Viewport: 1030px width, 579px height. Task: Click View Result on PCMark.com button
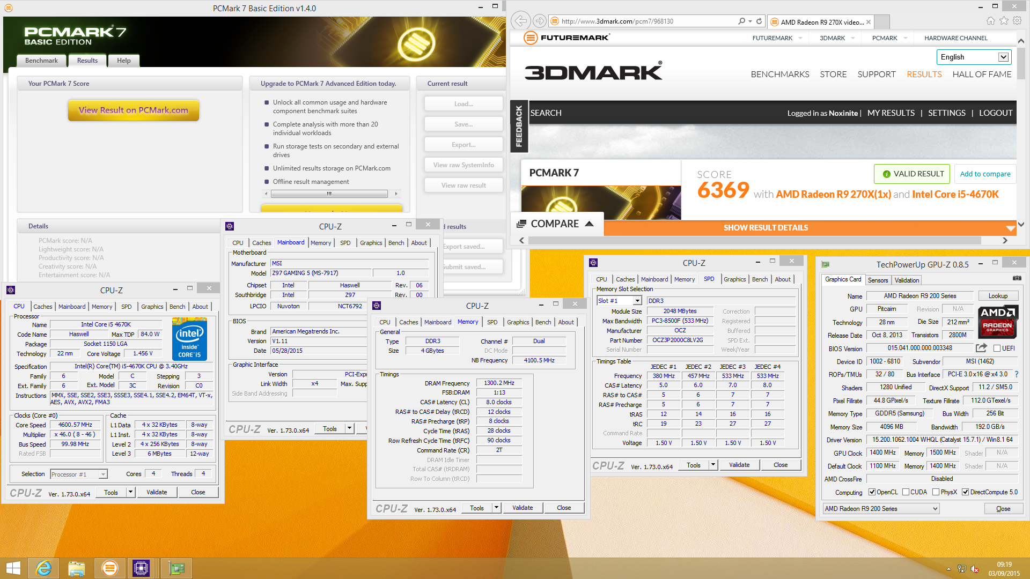click(x=134, y=110)
